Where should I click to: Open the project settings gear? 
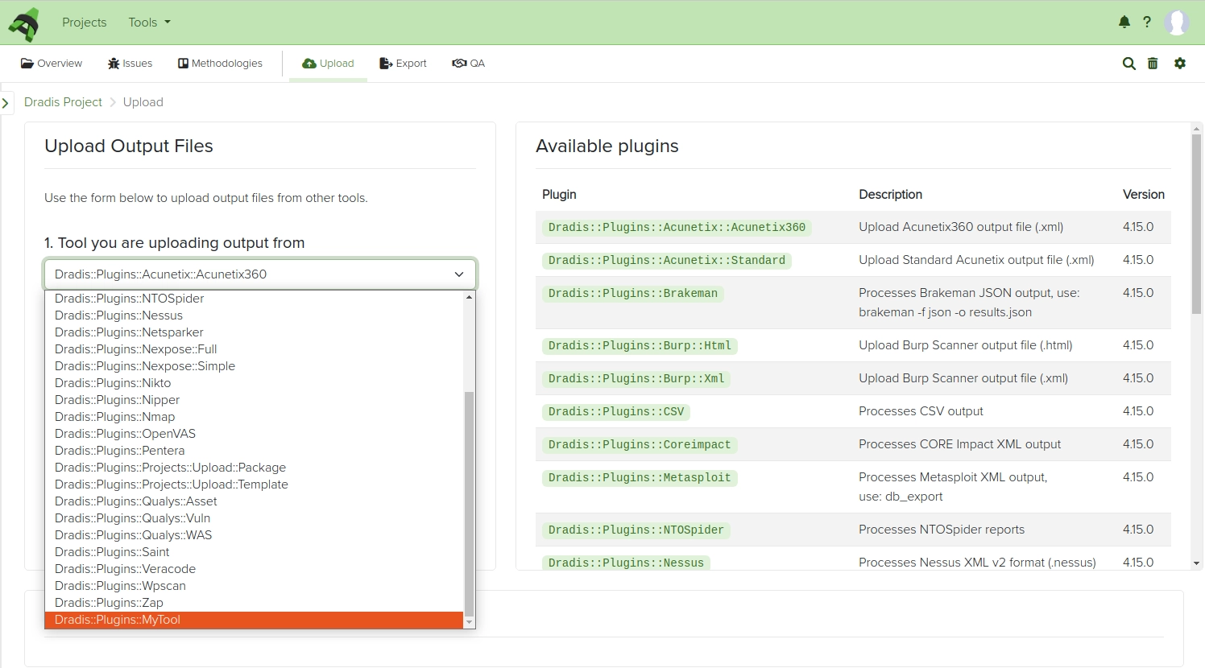click(x=1180, y=64)
